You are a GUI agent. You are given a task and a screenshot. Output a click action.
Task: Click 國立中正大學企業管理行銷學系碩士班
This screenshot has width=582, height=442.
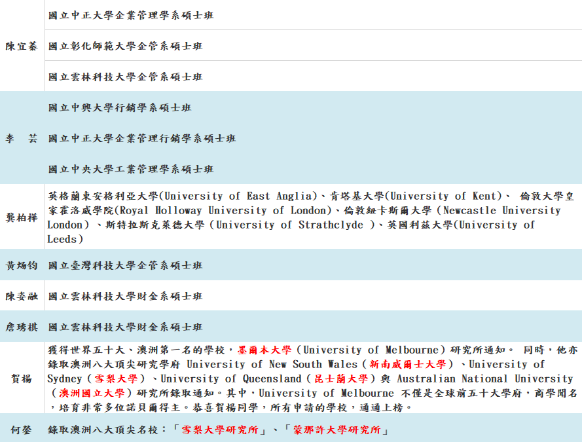[x=142, y=138]
